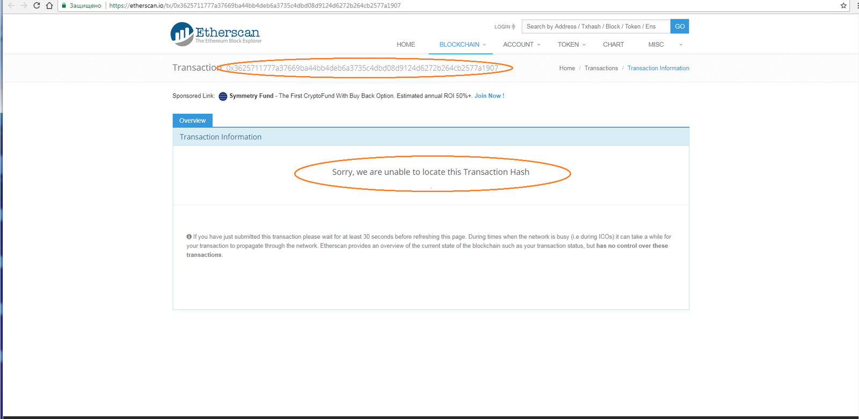The width and height of the screenshot is (859, 419).
Task: Click the chevron next to MISC
Action: click(681, 45)
